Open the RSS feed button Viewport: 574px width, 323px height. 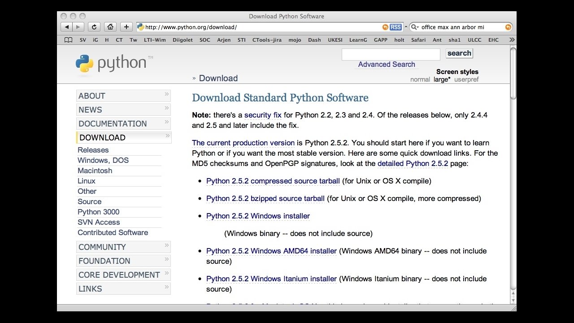pyautogui.click(x=396, y=27)
